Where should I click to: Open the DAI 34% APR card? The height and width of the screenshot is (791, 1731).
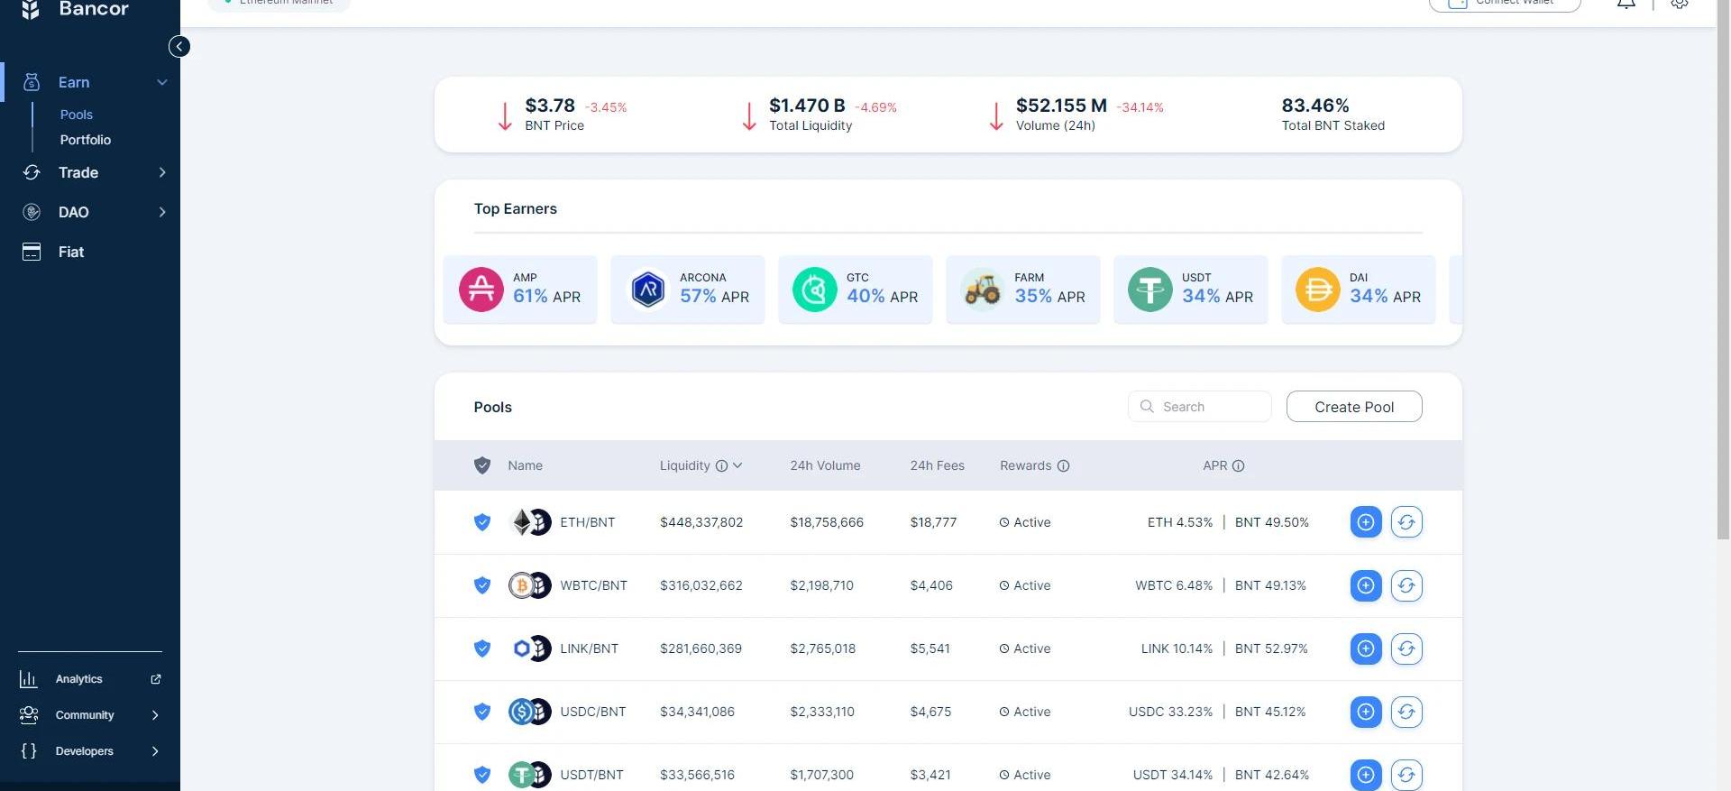(1359, 290)
